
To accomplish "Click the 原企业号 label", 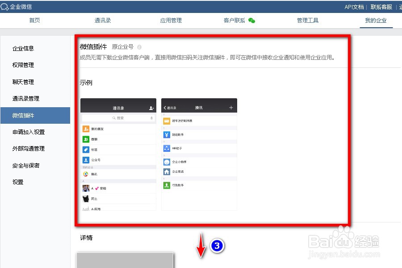I will 123,46.
